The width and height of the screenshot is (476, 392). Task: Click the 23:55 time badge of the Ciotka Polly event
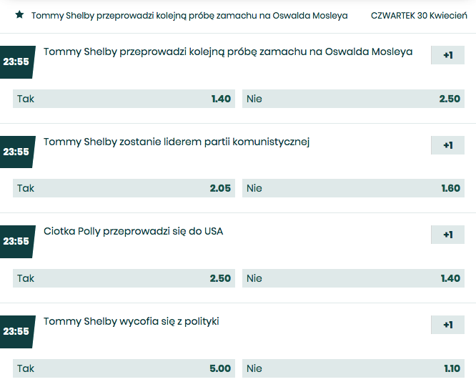pyautogui.click(x=16, y=241)
